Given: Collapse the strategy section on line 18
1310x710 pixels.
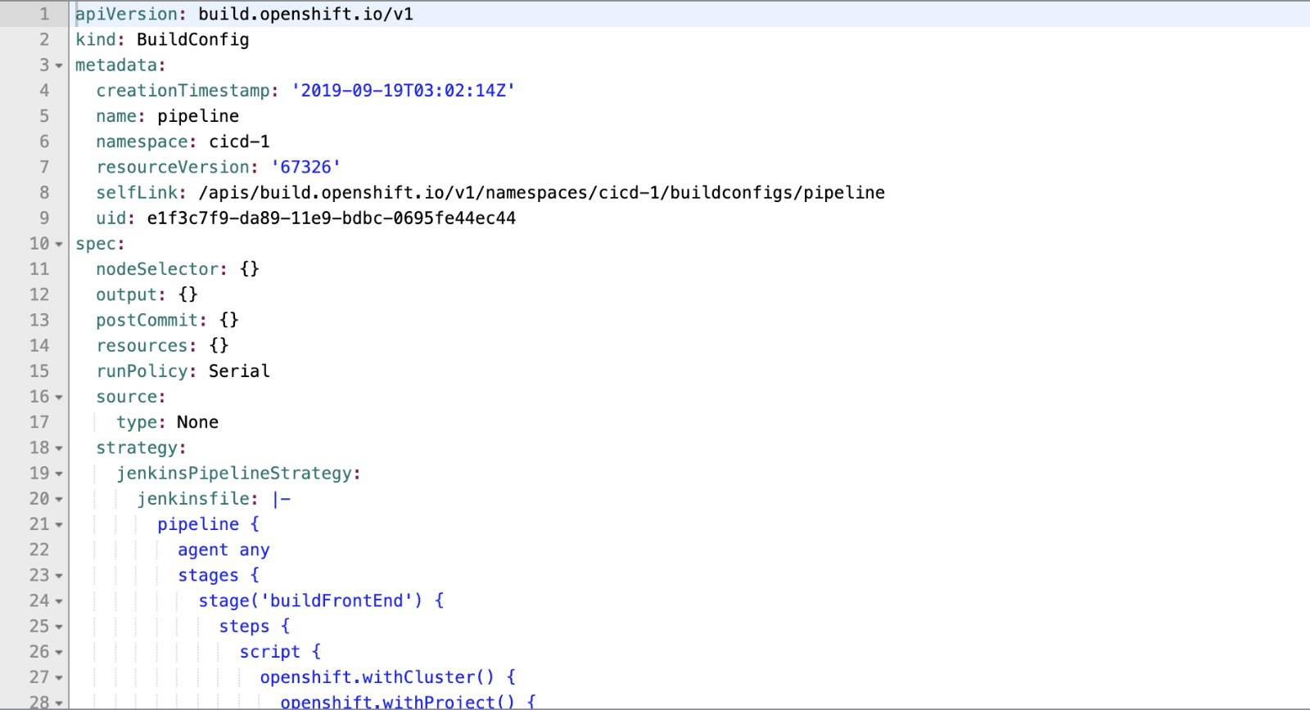Looking at the screenshot, I should (59, 448).
